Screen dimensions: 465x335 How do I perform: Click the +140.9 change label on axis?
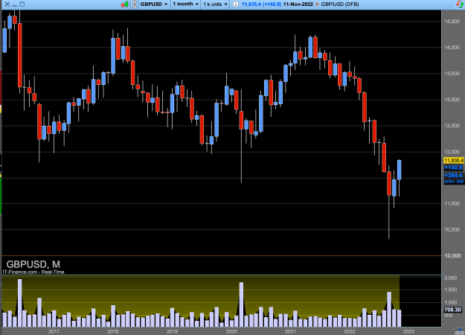click(454, 167)
